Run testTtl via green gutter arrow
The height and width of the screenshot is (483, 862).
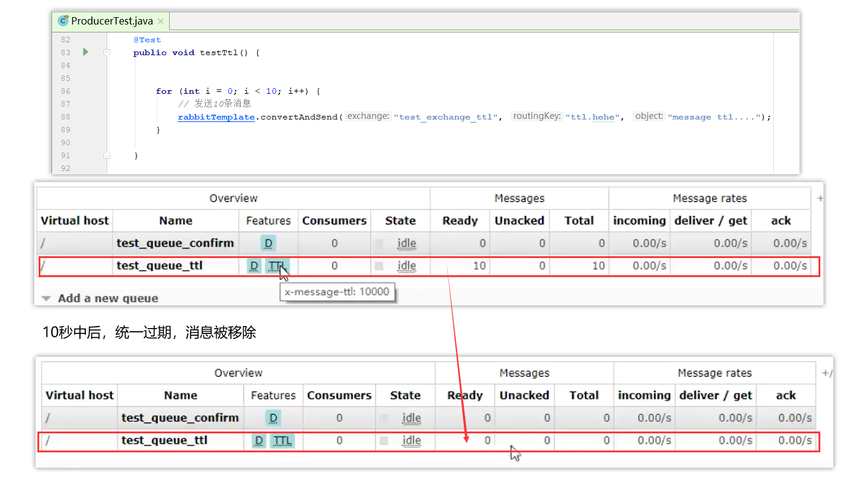[x=86, y=52]
